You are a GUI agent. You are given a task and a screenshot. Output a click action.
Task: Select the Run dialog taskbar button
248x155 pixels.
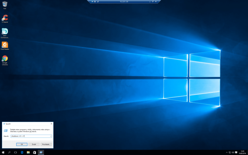tap(41, 153)
